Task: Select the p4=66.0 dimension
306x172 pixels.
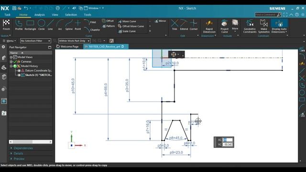Action: pyautogui.click(x=106, y=89)
